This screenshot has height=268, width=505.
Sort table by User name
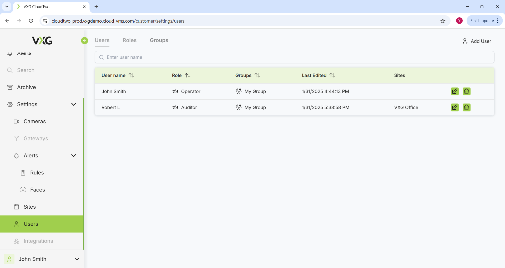pos(131,75)
